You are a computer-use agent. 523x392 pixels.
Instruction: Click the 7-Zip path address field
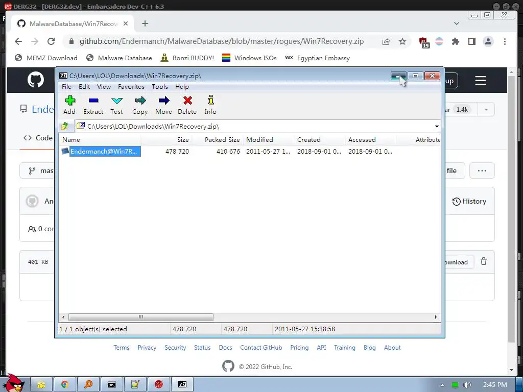coord(254,127)
